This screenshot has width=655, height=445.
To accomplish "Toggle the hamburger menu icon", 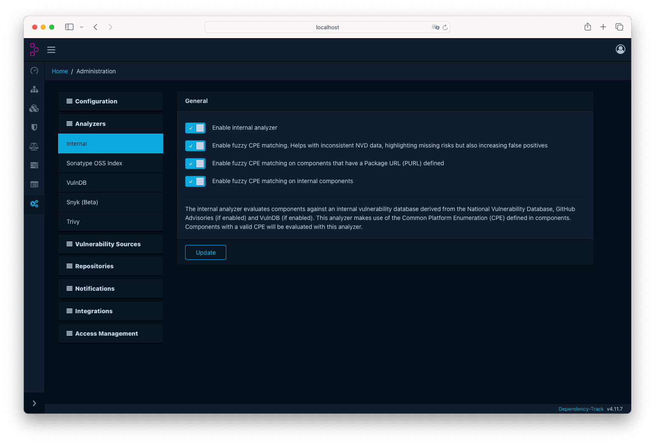I will (x=51, y=50).
